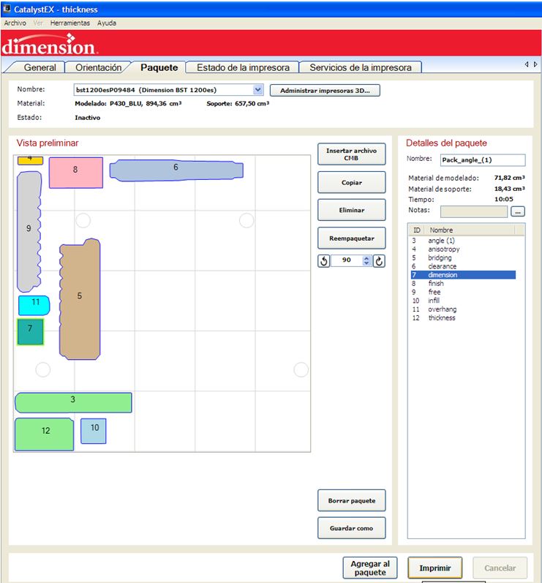542x583 pixels.
Task: Increase rotation angle with spinner up arrow
Action: pyautogui.click(x=366, y=258)
